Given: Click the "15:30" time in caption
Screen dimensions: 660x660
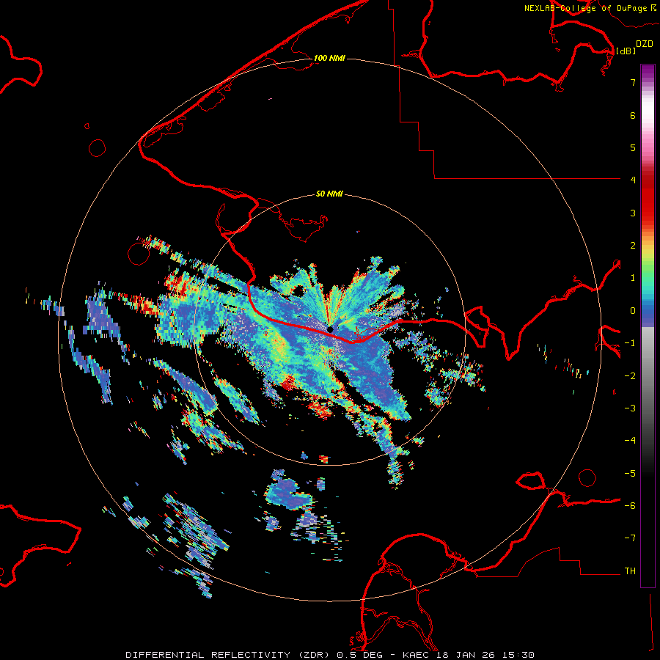Looking at the screenshot, I should [518, 655].
